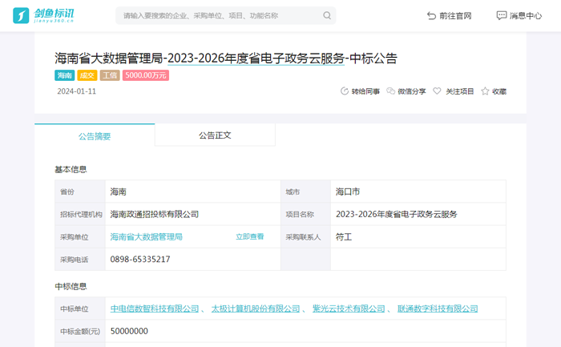561x347 pixels.
Task: Switch to the 公告正文 tab
Action: [215, 135]
